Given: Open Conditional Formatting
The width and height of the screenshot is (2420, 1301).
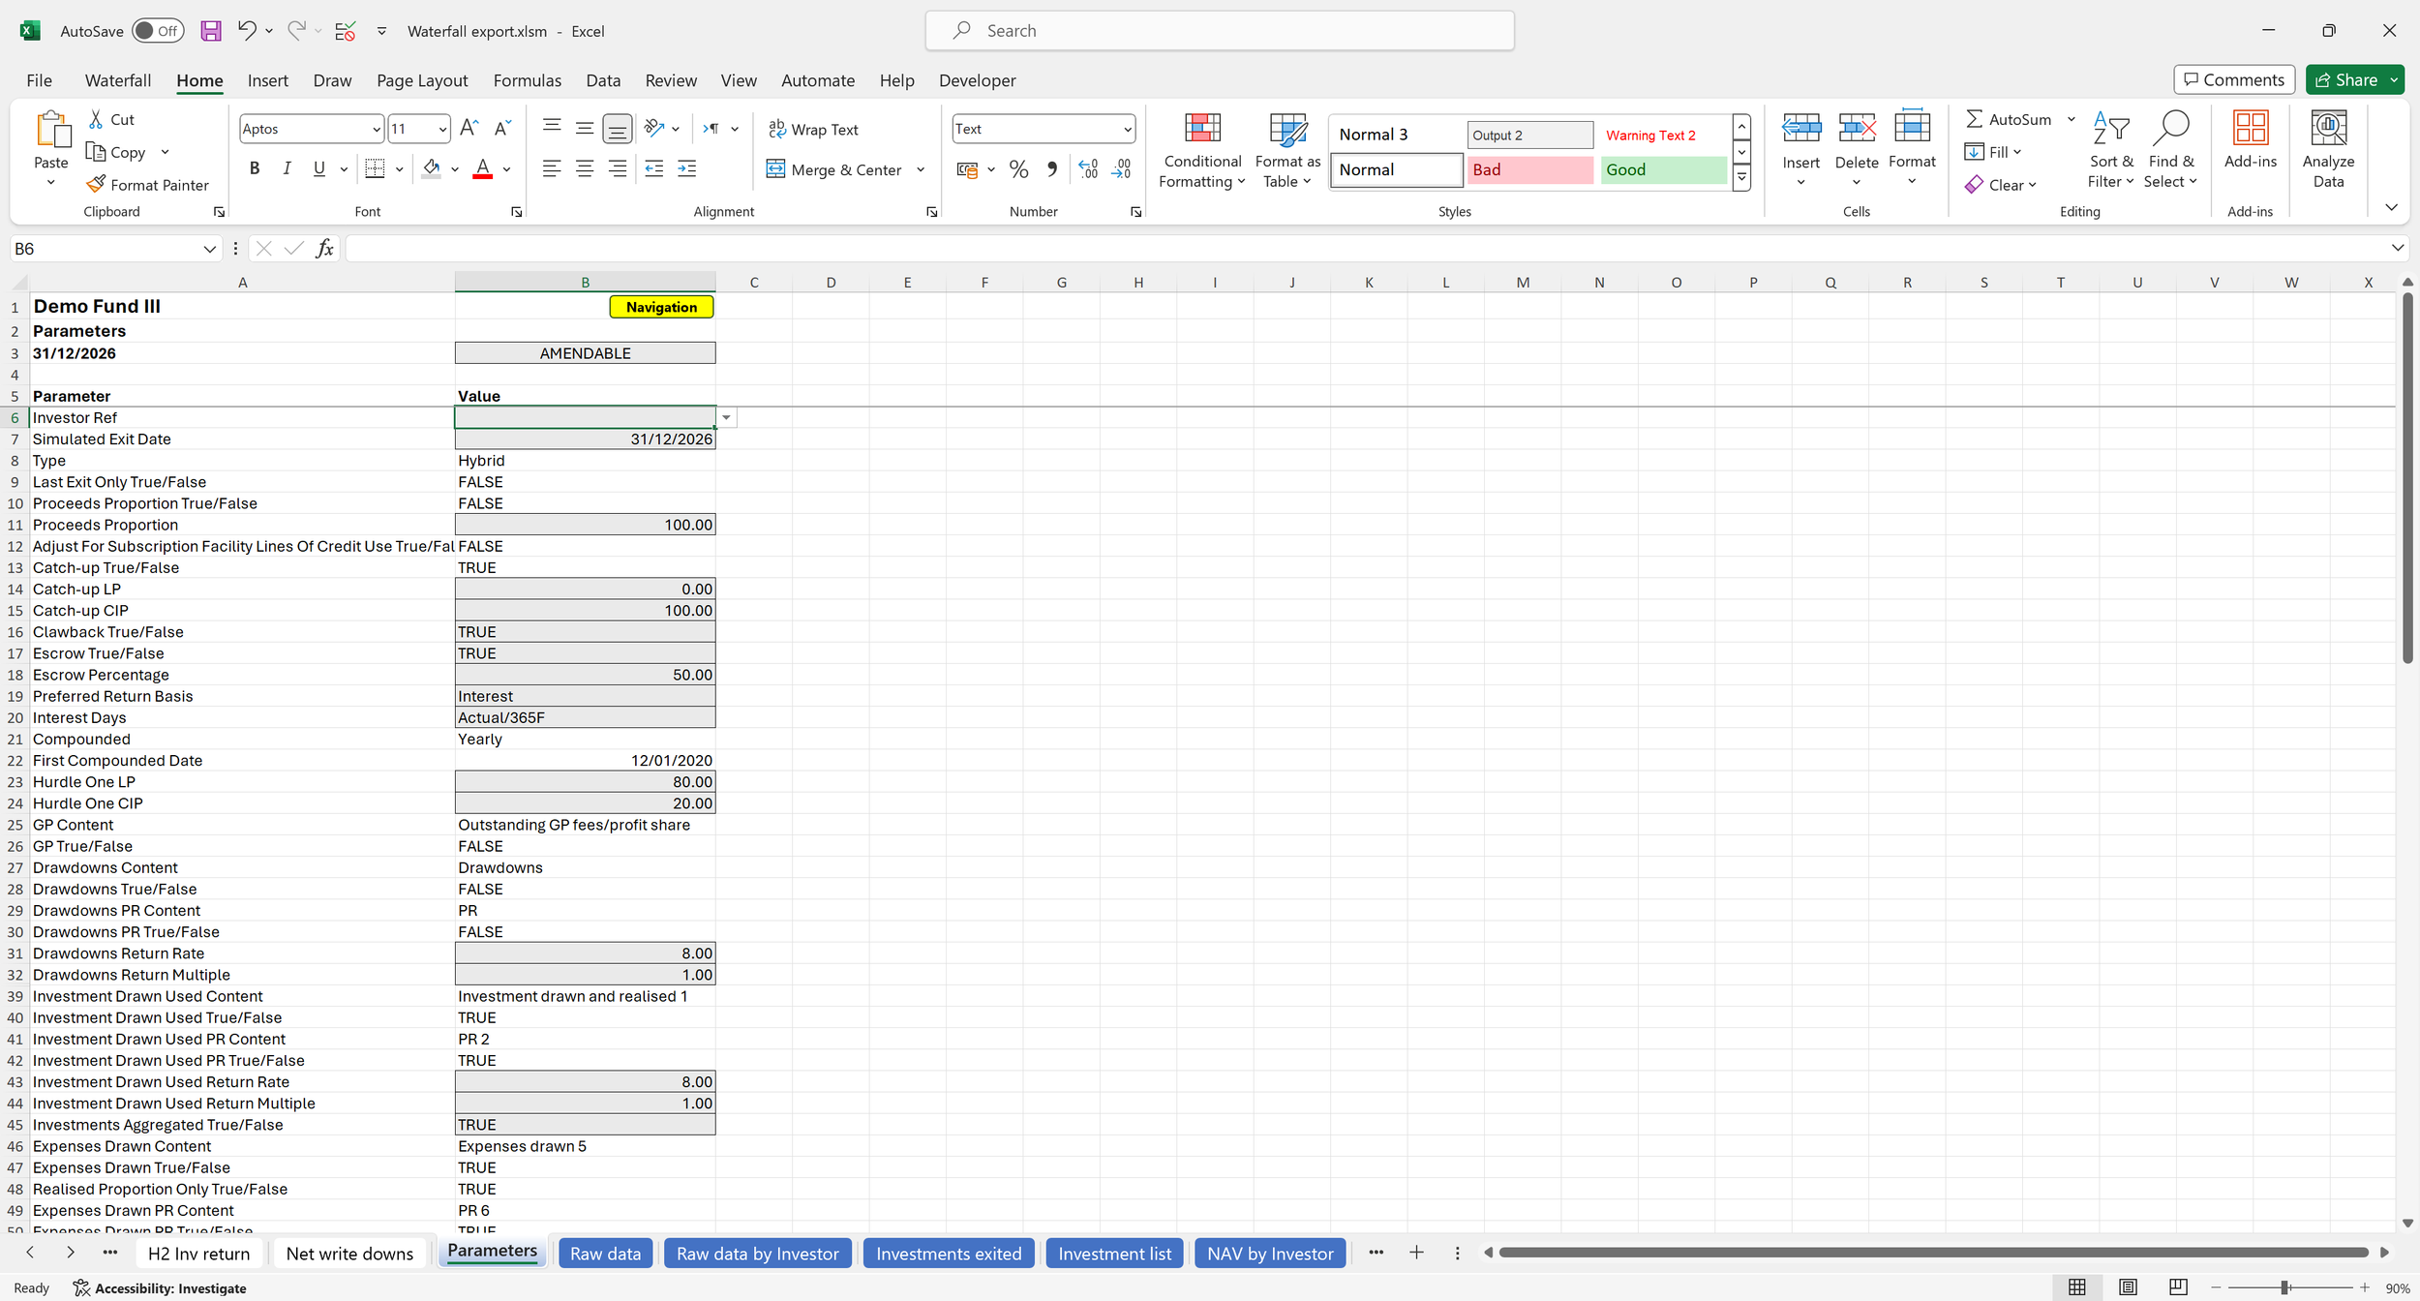Looking at the screenshot, I should pos(1202,150).
